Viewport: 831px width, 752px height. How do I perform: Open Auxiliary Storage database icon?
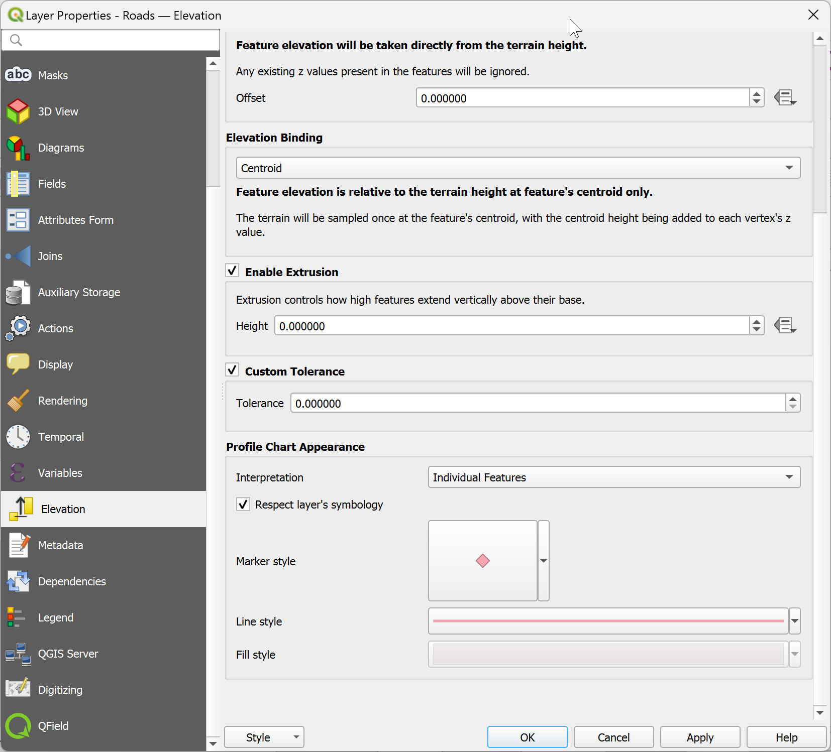pos(18,292)
